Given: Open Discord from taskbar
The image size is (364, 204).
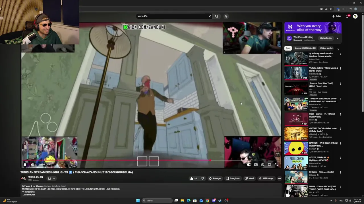Looking at the screenshot, I should [x=214, y=201].
